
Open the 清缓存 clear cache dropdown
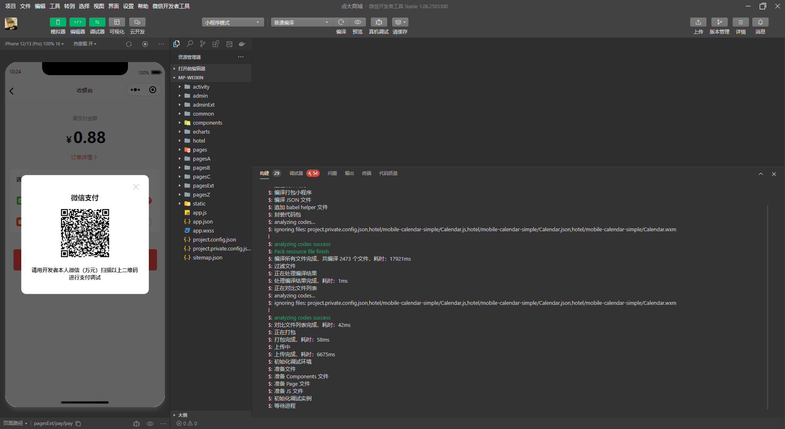[400, 22]
